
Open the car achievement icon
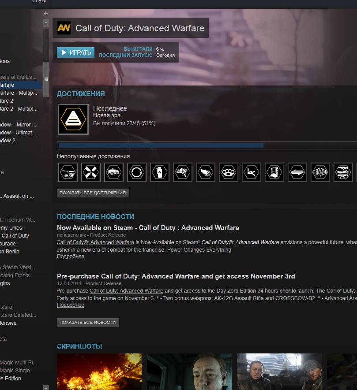tap(114, 172)
